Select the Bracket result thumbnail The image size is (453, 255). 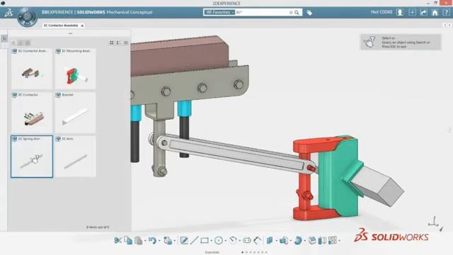point(76,113)
